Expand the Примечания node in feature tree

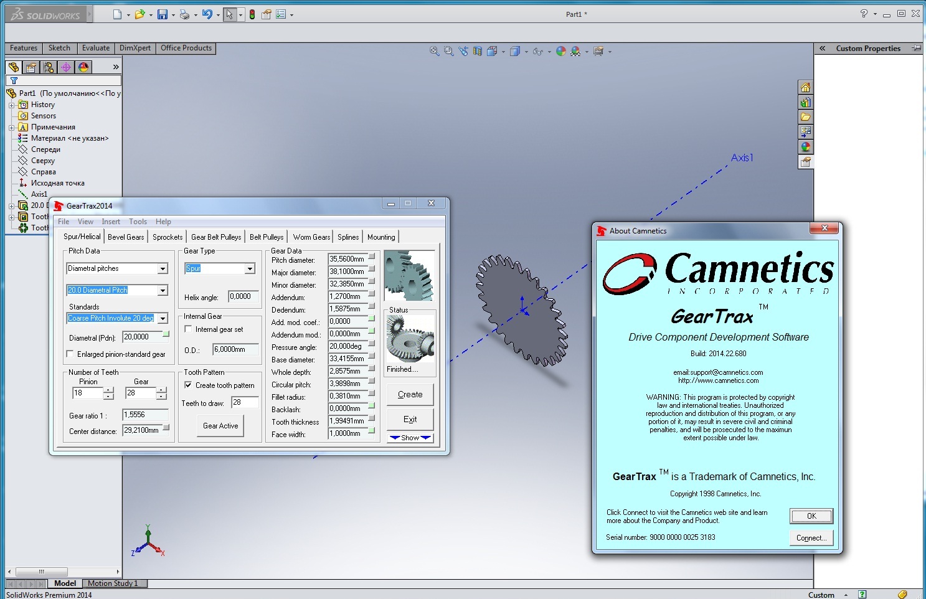pyautogui.click(x=11, y=128)
